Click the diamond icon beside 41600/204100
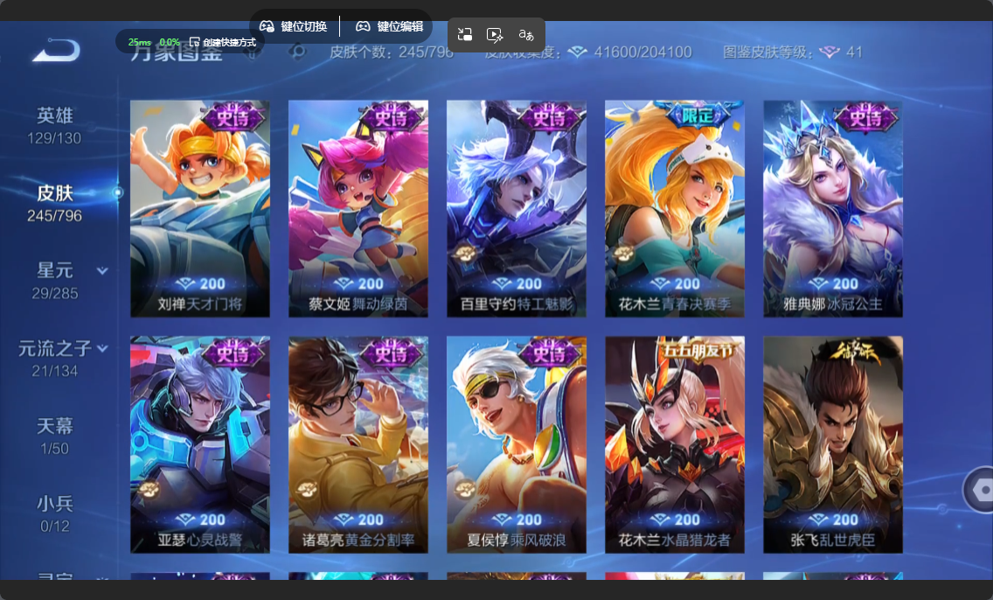 pyautogui.click(x=577, y=52)
